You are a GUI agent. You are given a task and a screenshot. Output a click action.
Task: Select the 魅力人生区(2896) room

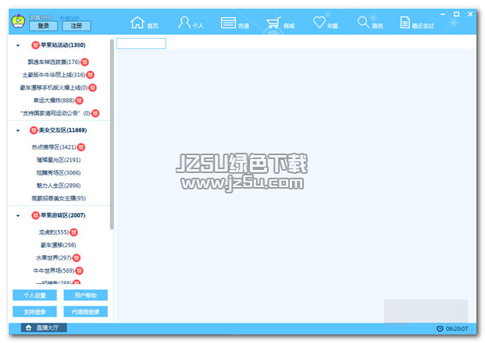59,186
